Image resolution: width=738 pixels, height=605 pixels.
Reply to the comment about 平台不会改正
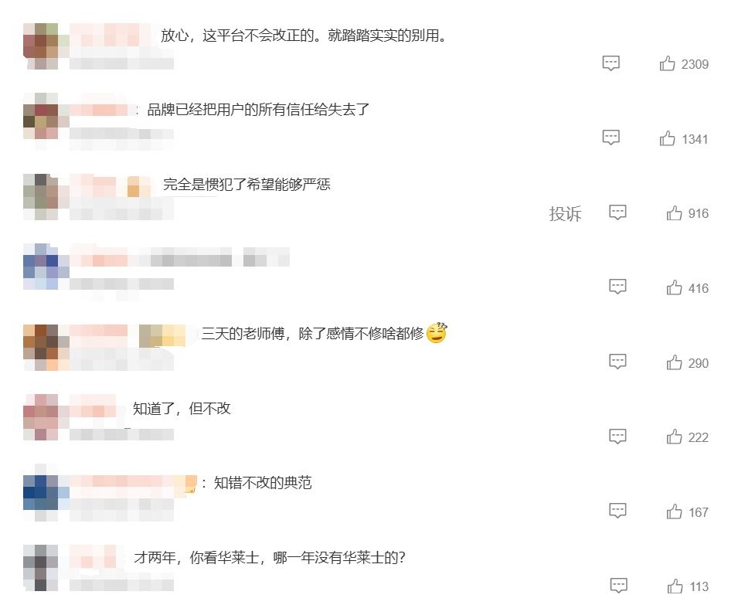click(x=611, y=63)
